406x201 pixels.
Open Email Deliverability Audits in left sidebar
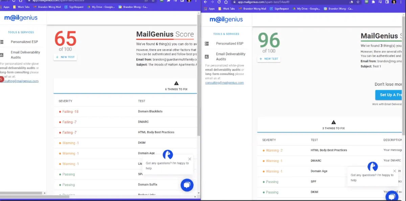coord(25,55)
